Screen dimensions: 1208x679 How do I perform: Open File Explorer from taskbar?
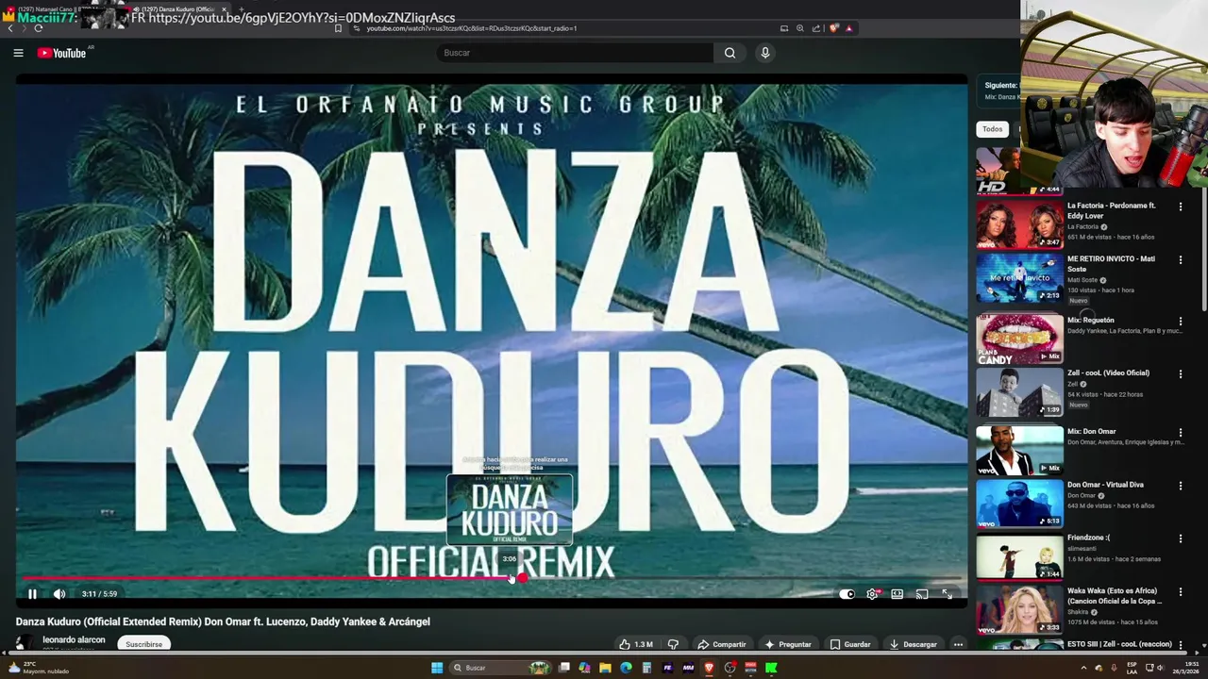(605, 668)
